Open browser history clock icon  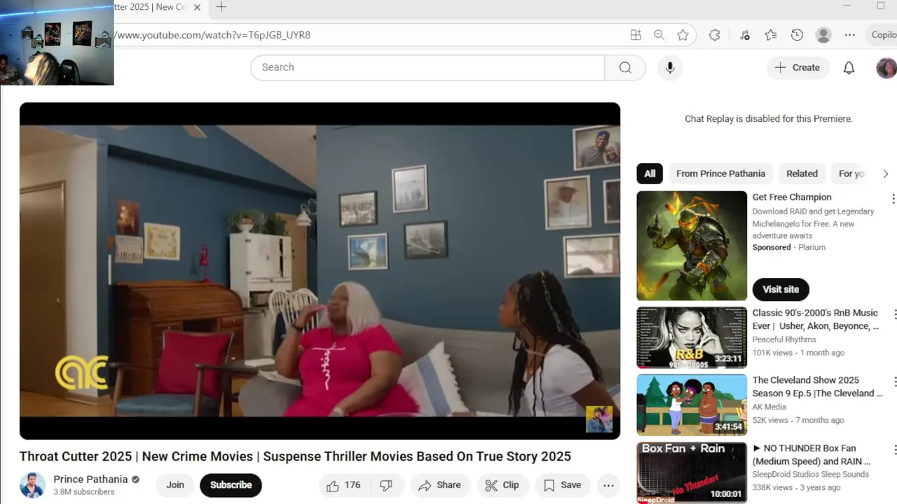click(797, 35)
